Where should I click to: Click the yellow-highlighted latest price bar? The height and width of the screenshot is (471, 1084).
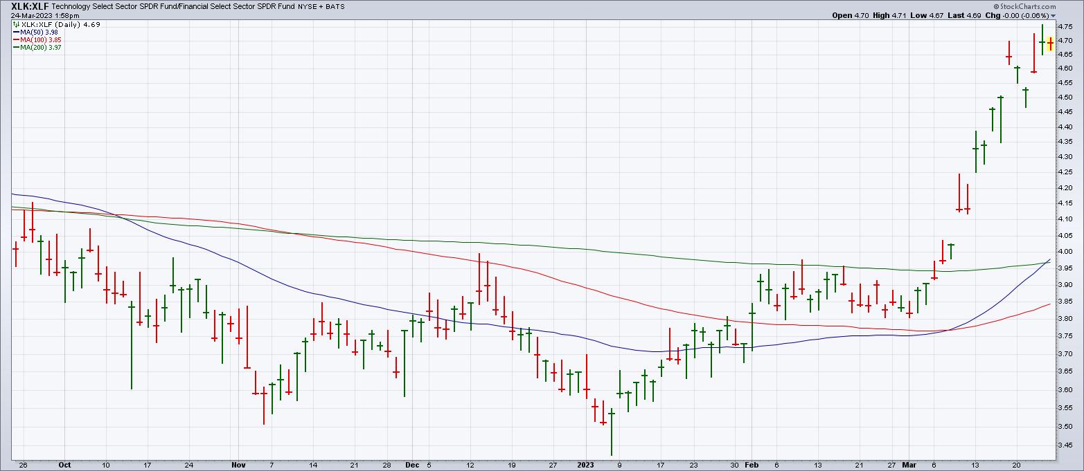coord(1050,44)
